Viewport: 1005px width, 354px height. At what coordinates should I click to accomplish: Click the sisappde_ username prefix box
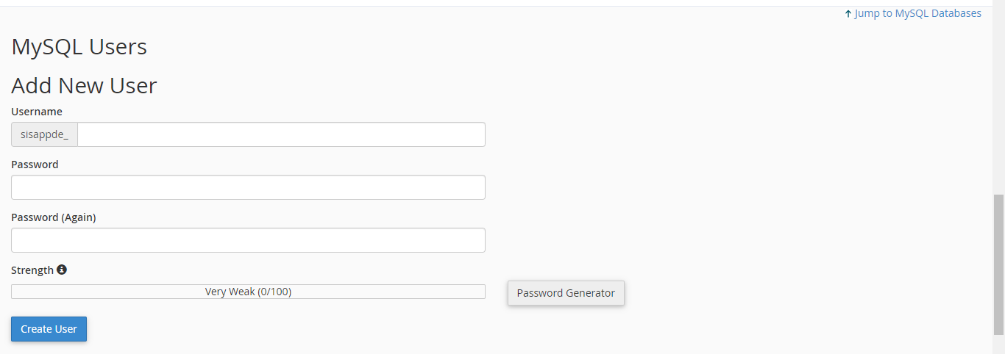click(44, 134)
